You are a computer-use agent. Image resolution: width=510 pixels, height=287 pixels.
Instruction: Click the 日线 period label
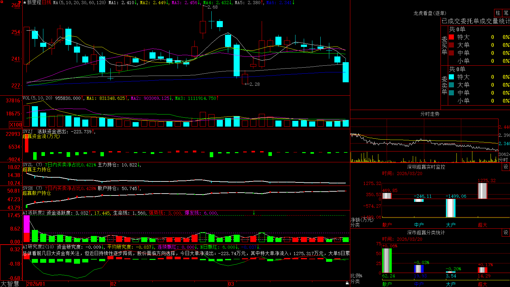point(47,3)
